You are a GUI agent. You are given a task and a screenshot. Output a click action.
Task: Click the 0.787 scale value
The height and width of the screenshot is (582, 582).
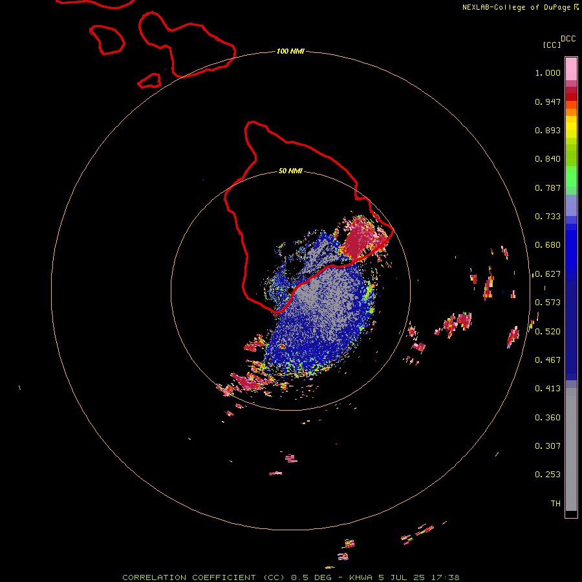(548, 188)
